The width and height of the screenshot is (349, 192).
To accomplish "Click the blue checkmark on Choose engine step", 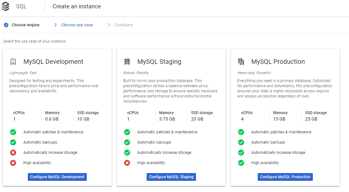I will click(x=6, y=25).
